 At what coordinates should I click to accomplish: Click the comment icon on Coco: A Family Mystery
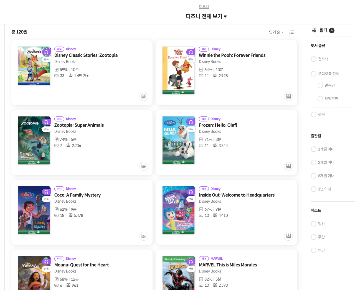point(56,215)
